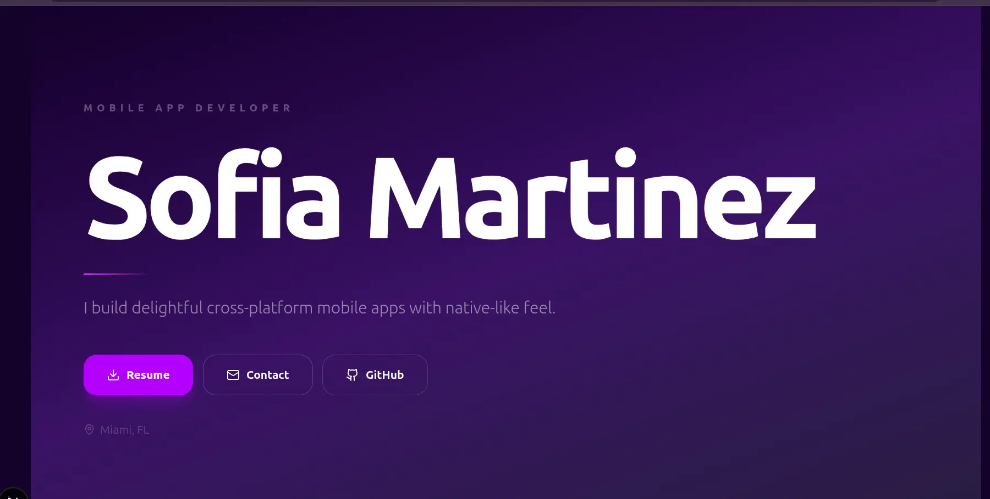990x499 pixels.
Task: Click the location pin icon beside Miami
Action: (x=89, y=430)
